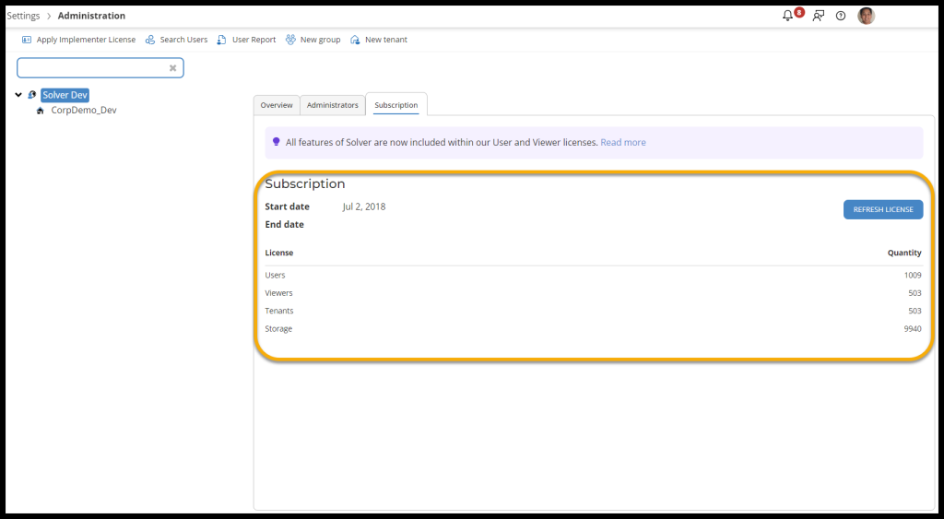The image size is (944, 519).
Task: Switch to the Administrators tab
Action: pyautogui.click(x=332, y=105)
